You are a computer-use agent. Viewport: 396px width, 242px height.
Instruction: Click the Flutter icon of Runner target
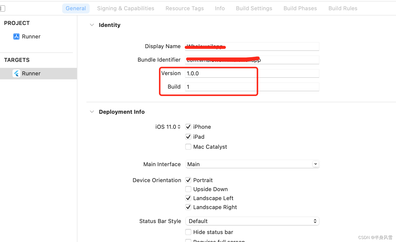16,73
